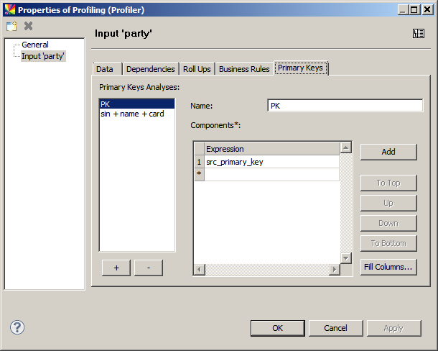Click the Name field containing PK
The image size is (438, 351).
(x=345, y=106)
